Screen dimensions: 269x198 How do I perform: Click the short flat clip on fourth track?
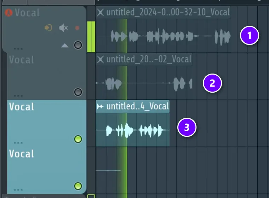[x=108, y=170]
